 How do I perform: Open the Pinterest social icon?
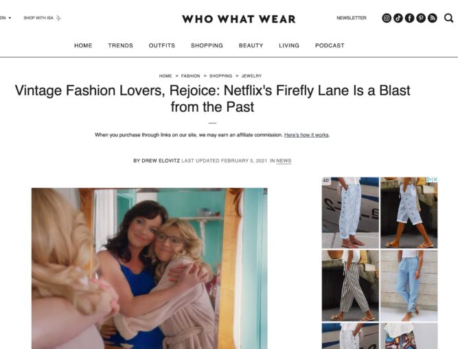421,18
